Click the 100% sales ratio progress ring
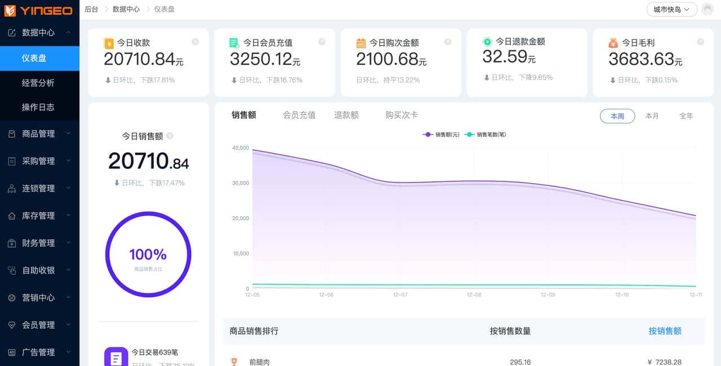This screenshot has width=721, height=366. tap(148, 255)
